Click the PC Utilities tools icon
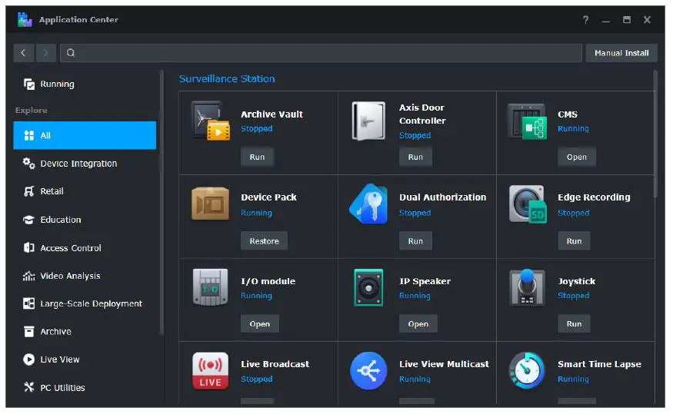 tap(28, 387)
